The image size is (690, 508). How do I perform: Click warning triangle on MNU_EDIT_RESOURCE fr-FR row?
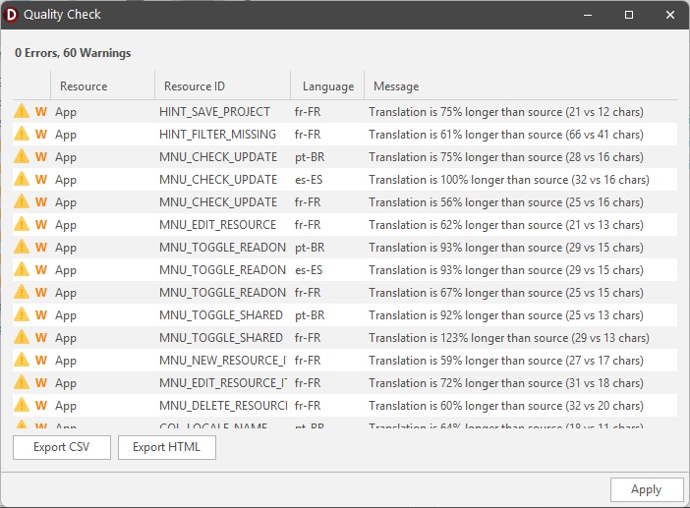22,224
